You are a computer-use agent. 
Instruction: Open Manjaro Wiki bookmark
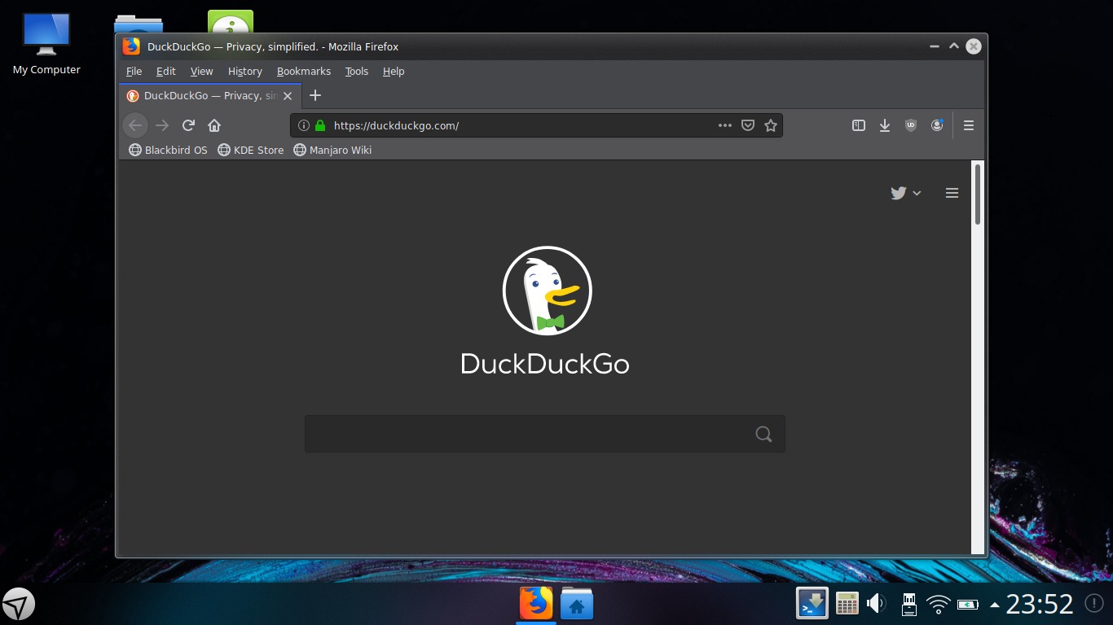click(x=332, y=150)
